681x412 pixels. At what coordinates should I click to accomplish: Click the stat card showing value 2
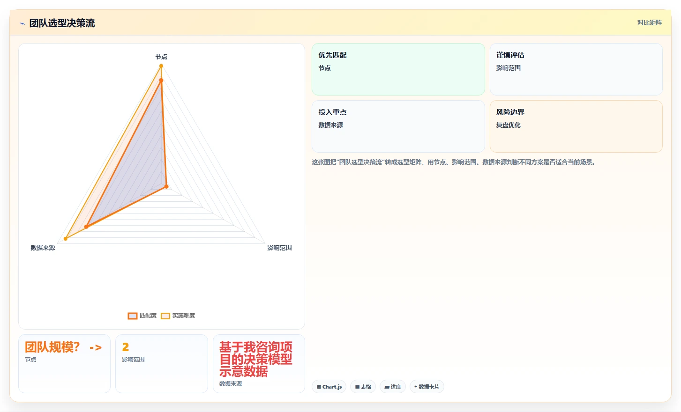coord(162,364)
